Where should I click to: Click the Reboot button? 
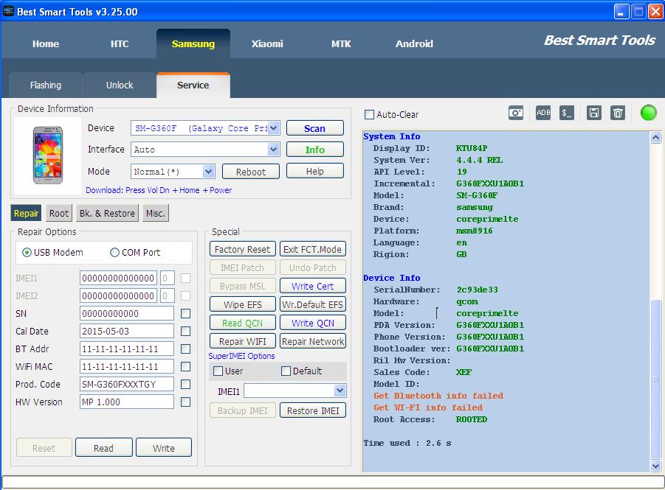coord(251,172)
